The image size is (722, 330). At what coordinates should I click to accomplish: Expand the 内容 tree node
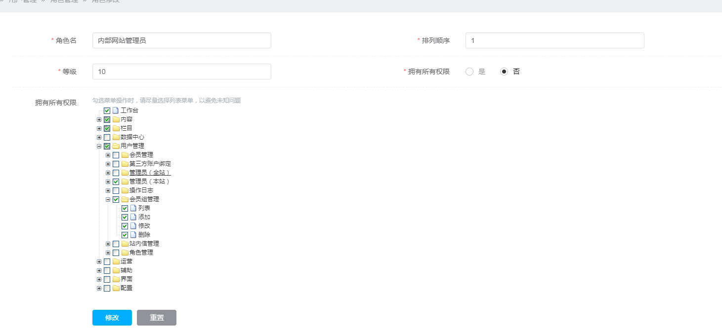point(99,119)
